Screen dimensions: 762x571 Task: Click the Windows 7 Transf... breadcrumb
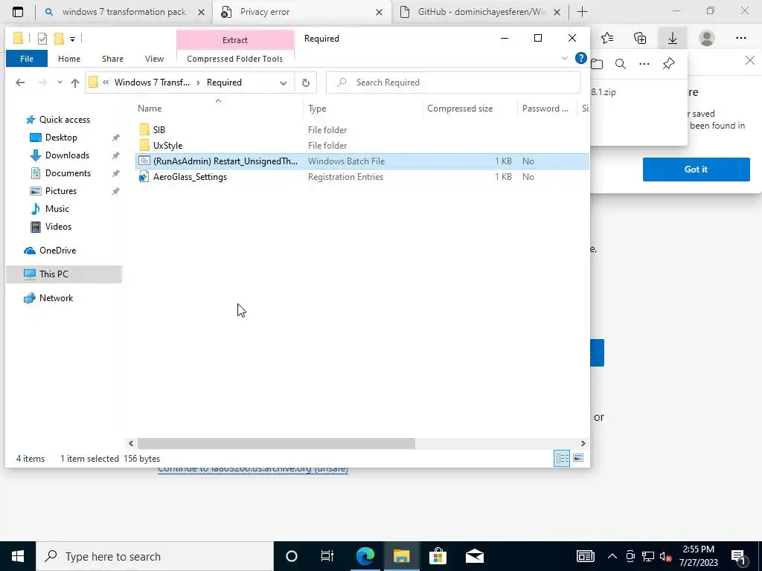(x=152, y=83)
